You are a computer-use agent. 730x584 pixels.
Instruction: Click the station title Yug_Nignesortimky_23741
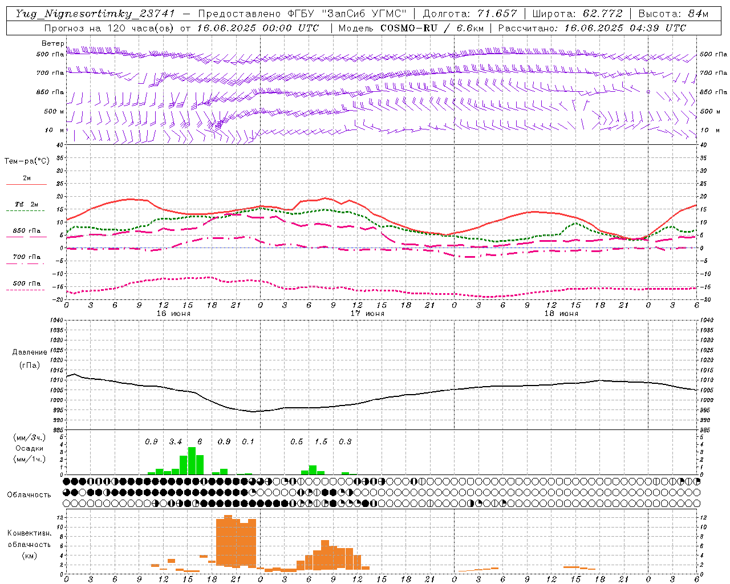95,14
